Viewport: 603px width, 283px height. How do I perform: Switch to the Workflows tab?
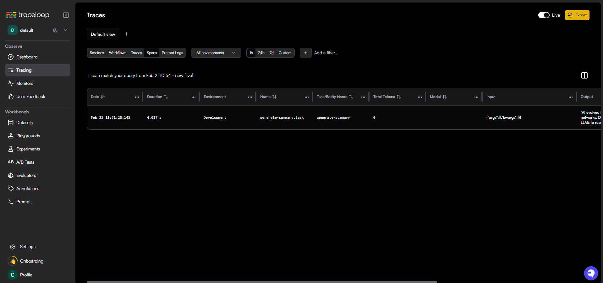[x=117, y=53]
